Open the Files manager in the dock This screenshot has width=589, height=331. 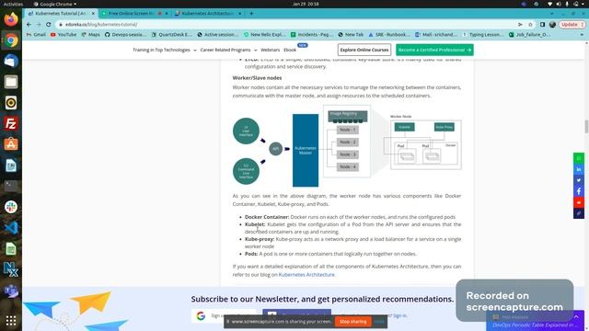tap(11, 82)
